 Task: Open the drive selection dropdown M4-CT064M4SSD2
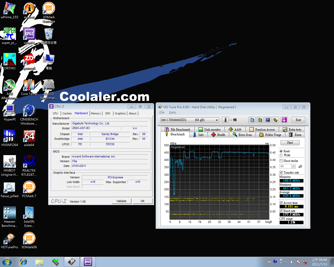coord(189,120)
